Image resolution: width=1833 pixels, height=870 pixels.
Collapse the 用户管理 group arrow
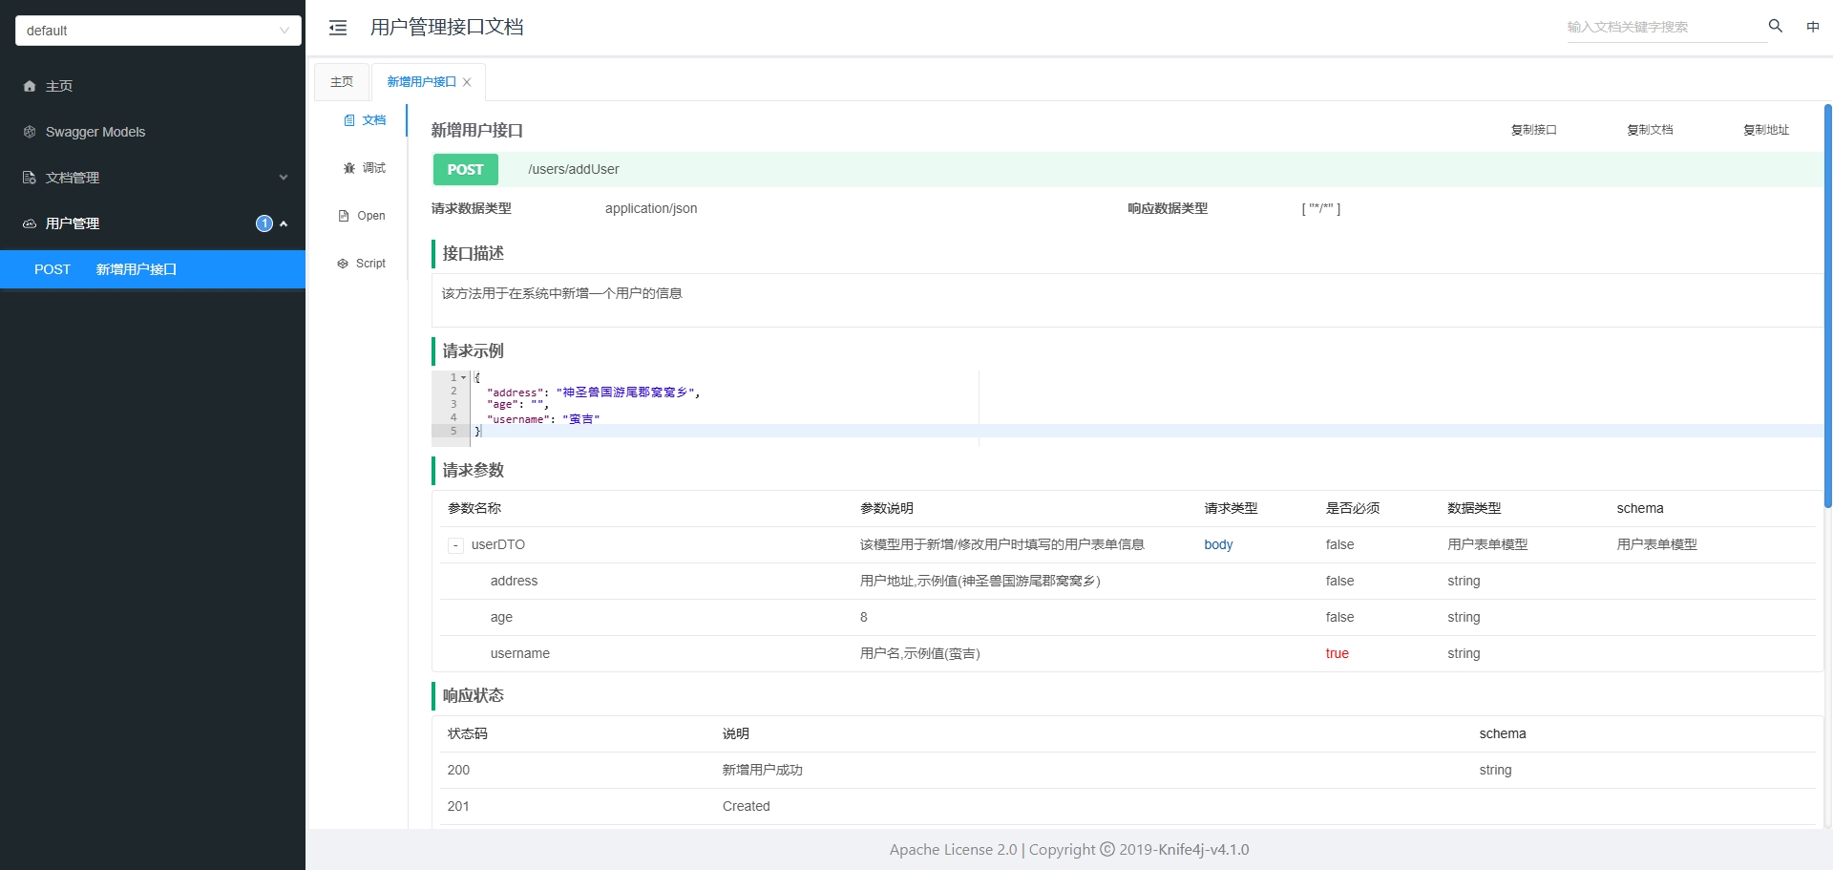point(284,223)
